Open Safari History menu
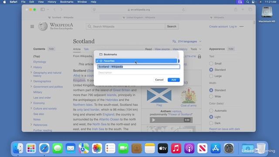279x157 pixels. click(x=52, y=2)
